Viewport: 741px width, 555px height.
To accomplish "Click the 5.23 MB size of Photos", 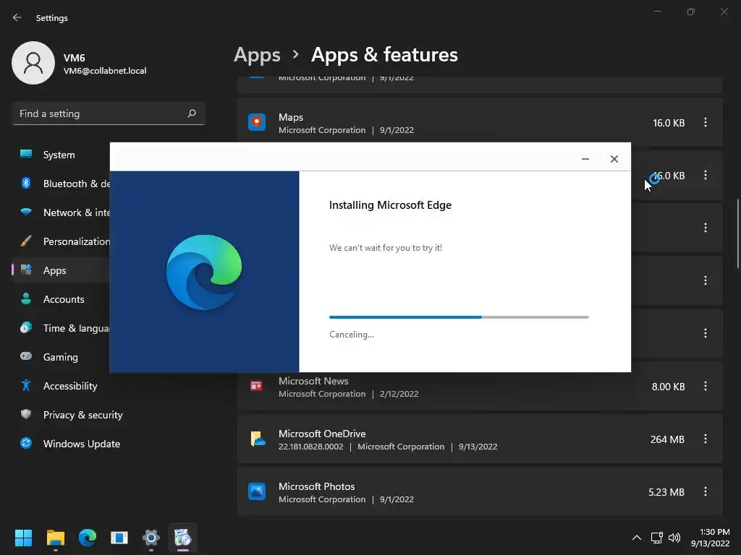I will coord(666,492).
